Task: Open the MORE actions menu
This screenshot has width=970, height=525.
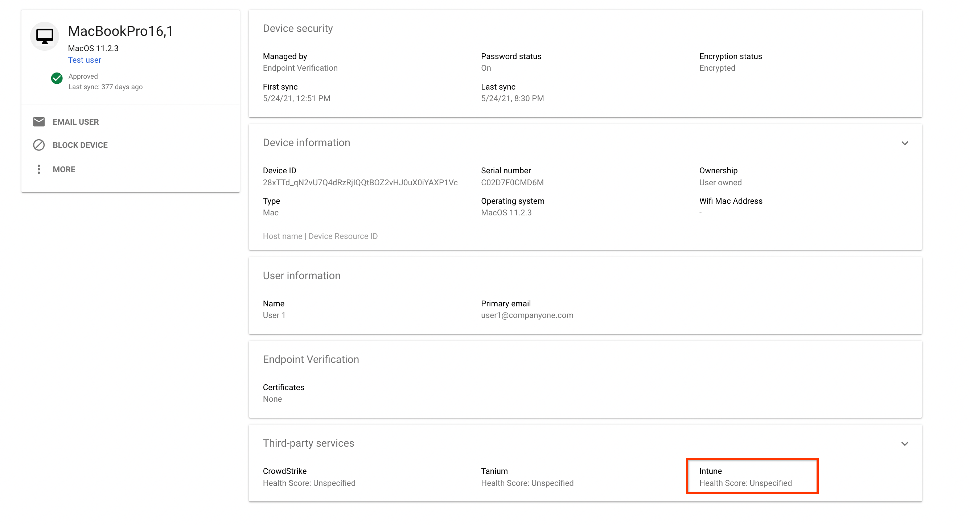Action: (64, 169)
